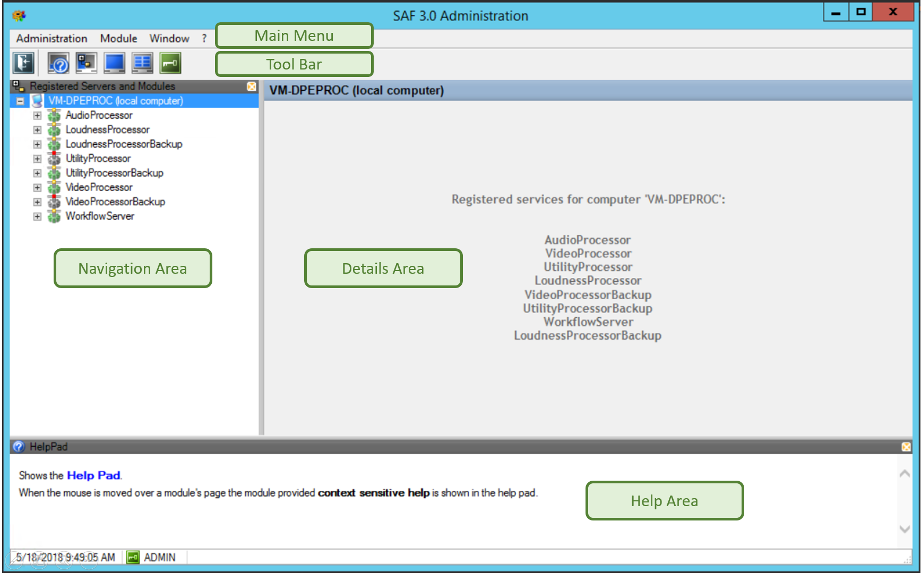This screenshot has height=573, width=921.
Task: Open the Administration menu
Action: click(51, 38)
